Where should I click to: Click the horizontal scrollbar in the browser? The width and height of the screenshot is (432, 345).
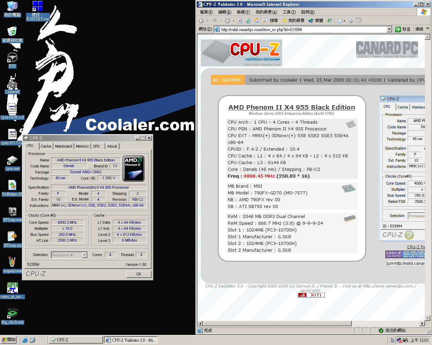click(x=277, y=323)
